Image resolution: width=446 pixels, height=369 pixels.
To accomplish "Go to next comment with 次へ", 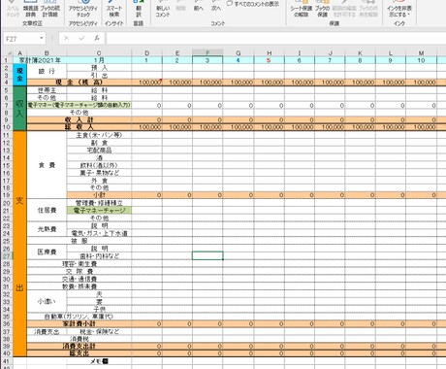I will click(216, 7).
